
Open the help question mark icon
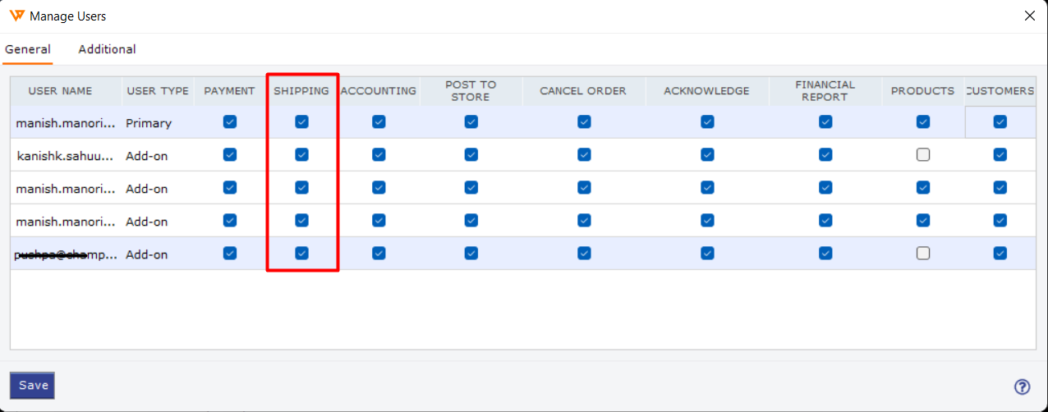coord(1022,387)
